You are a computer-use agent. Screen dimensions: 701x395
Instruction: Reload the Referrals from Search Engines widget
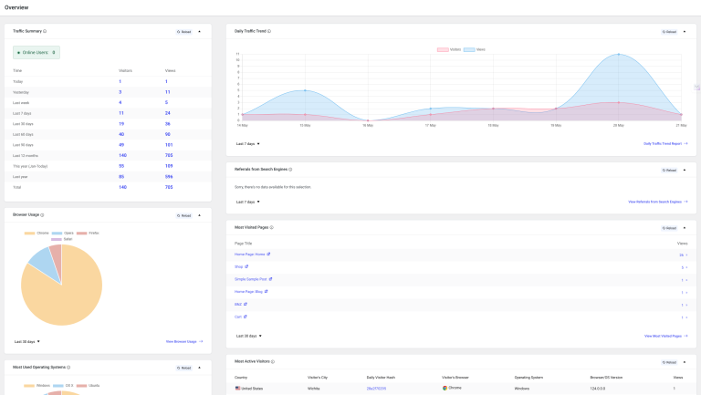coord(669,171)
